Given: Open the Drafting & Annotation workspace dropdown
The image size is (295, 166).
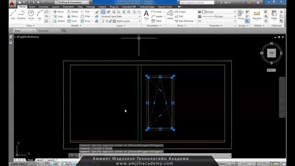Looking at the screenshot, I should (x=72, y=2).
